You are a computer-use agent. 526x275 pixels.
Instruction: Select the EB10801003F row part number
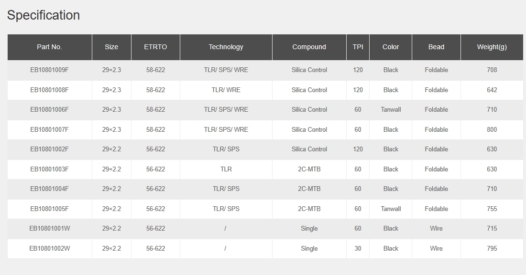click(x=50, y=169)
